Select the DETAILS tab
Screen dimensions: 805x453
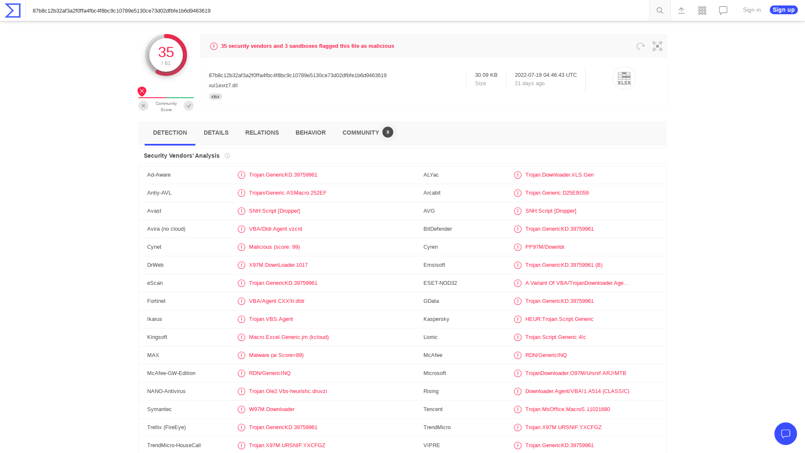coord(216,133)
